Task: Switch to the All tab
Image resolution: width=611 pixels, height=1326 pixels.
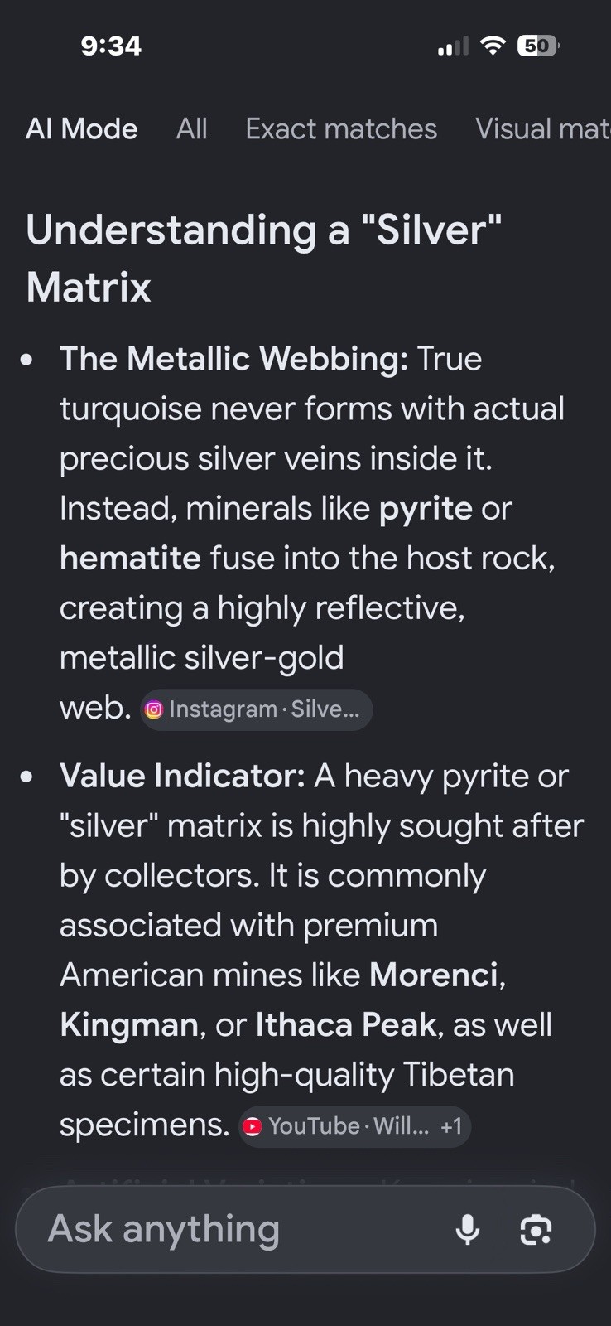Action: click(191, 128)
